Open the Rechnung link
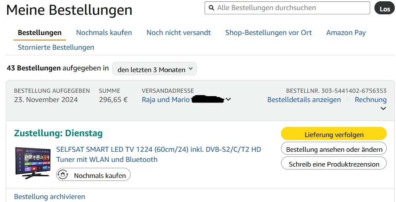The image size is (396, 202). [x=371, y=100]
